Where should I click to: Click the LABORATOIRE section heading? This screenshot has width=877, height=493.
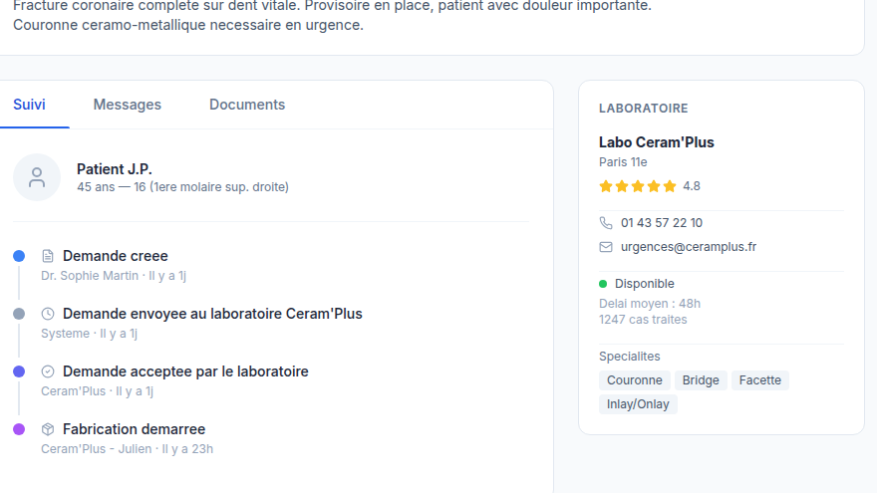click(x=643, y=109)
